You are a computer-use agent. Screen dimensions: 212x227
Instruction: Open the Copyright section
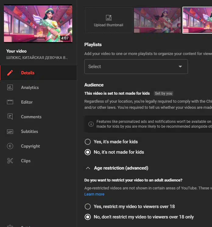pyautogui.click(x=38, y=146)
